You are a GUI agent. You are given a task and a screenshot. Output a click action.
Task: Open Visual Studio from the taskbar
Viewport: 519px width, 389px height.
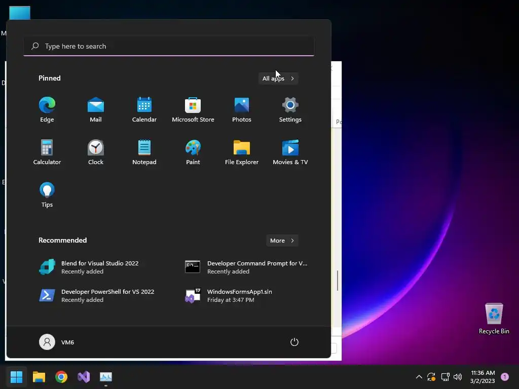(84, 377)
